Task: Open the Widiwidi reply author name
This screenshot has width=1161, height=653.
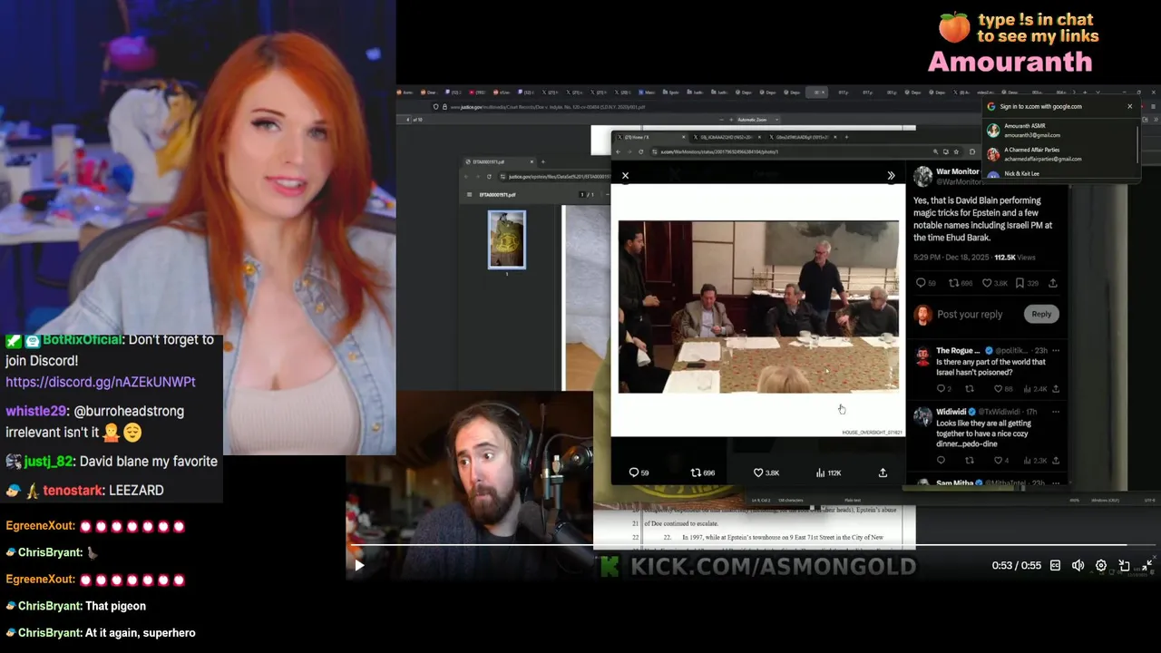Action: click(952, 412)
